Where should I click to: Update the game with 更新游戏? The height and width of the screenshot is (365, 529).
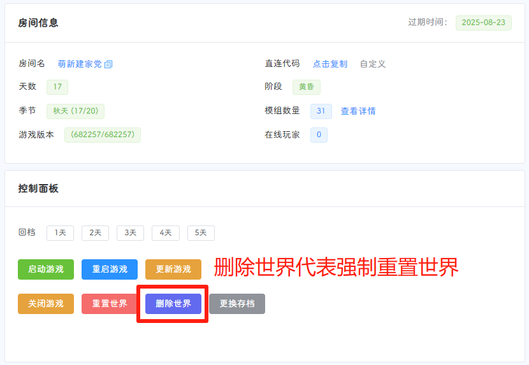pos(173,269)
